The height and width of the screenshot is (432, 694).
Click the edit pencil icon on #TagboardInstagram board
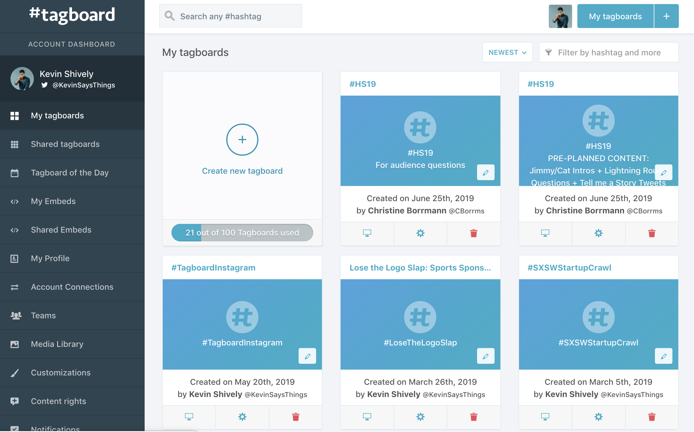coord(308,356)
